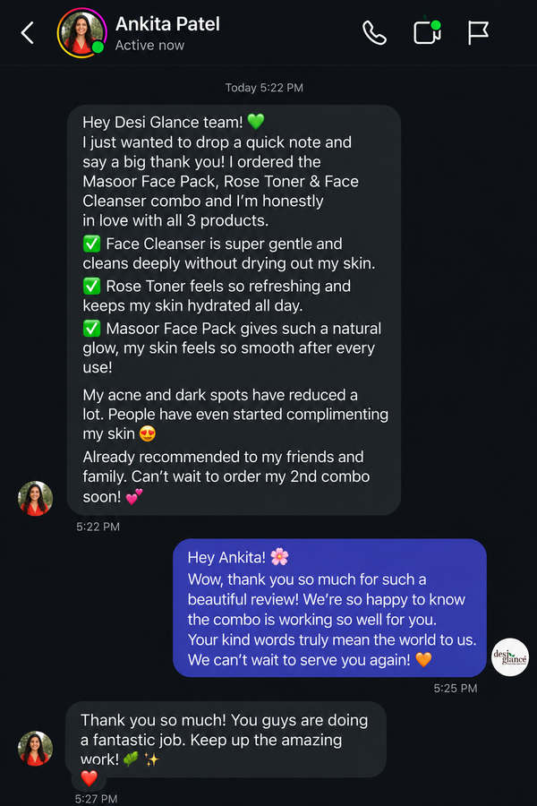Tap Desi Glance logo avatar
Image resolution: width=537 pixels, height=806 pixels.
pos(510,657)
